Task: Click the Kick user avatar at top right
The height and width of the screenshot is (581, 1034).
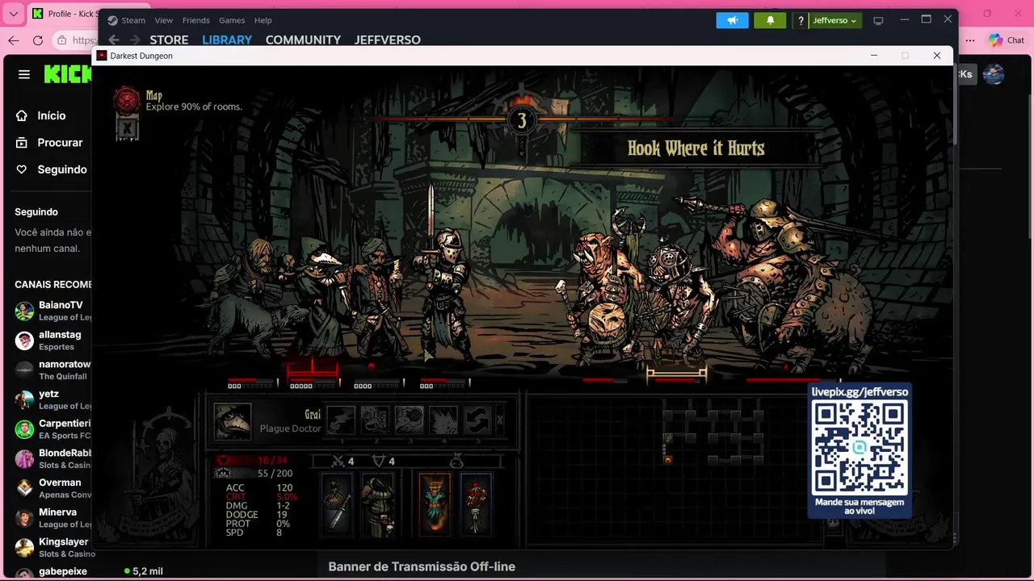Action: coord(994,74)
